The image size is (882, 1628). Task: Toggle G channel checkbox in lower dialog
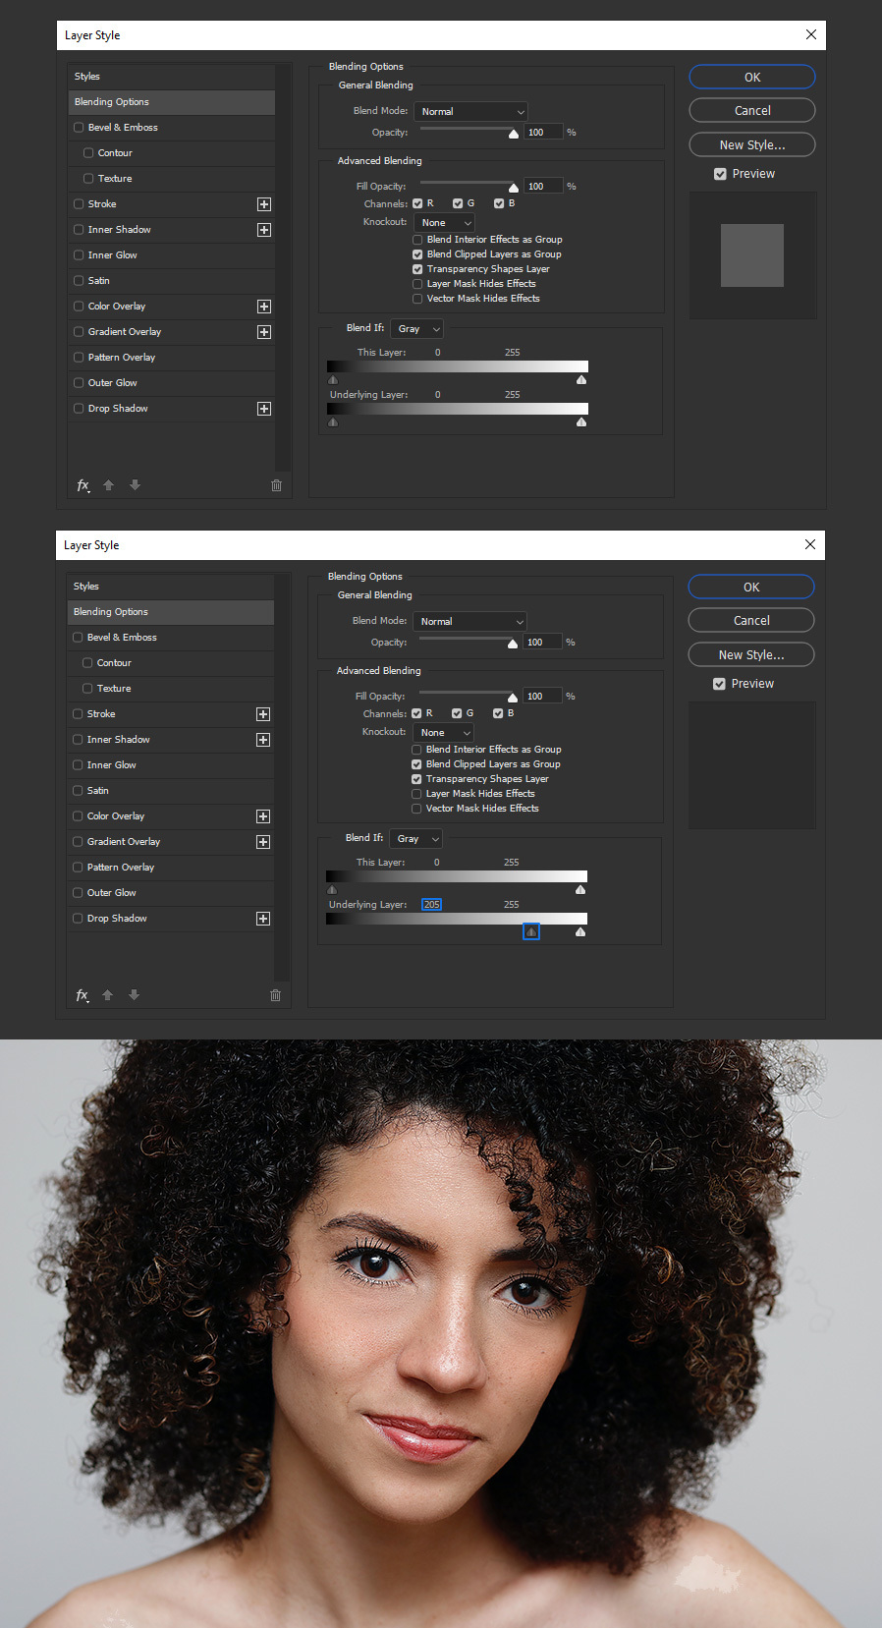[457, 713]
